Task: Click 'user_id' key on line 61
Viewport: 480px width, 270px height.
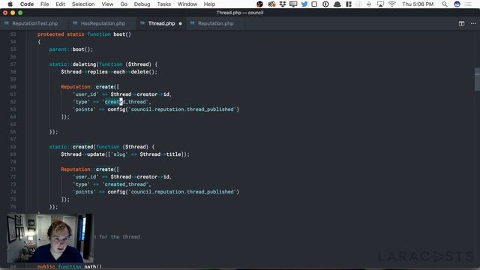Action: pyautogui.click(x=85, y=94)
